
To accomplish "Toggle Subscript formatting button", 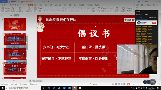I will click(x=60, y=11).
